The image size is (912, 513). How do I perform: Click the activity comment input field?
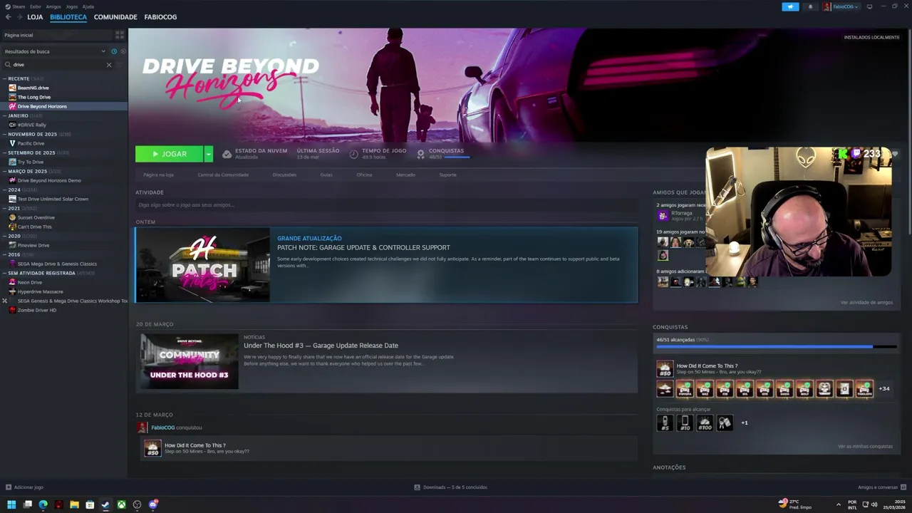point(386,205)
